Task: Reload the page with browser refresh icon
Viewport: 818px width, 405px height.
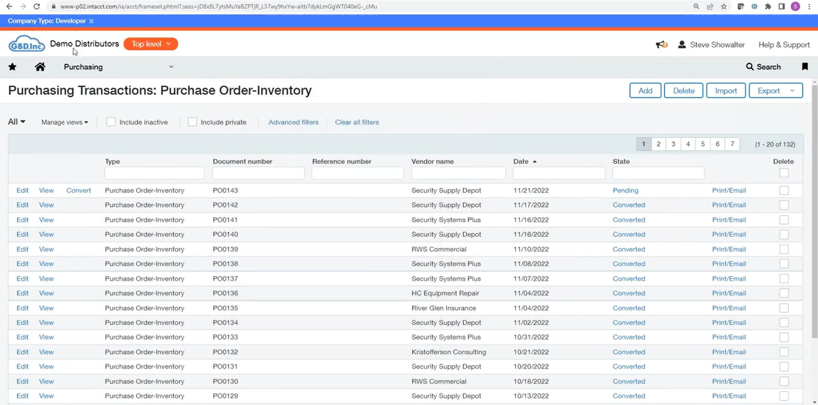Action: (x=37, y=6)
